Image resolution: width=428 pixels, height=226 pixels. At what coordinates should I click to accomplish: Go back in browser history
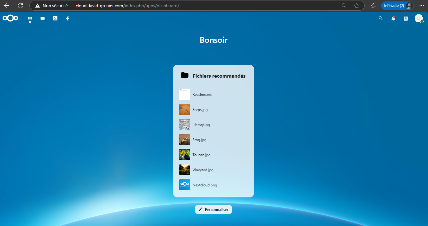pos(7,6)
